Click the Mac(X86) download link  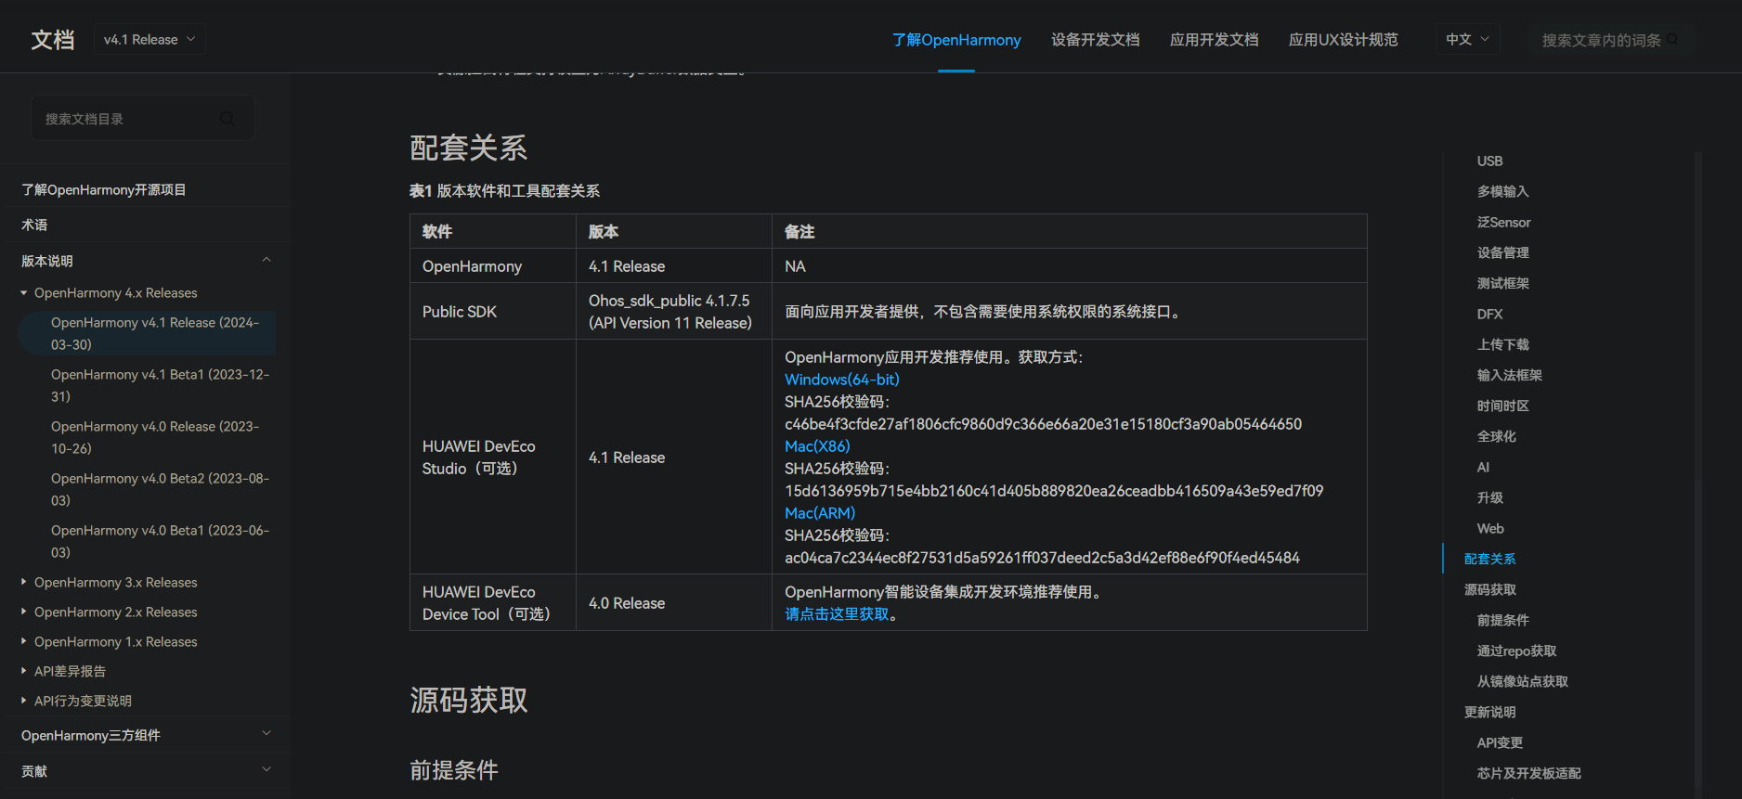point(817,446)
